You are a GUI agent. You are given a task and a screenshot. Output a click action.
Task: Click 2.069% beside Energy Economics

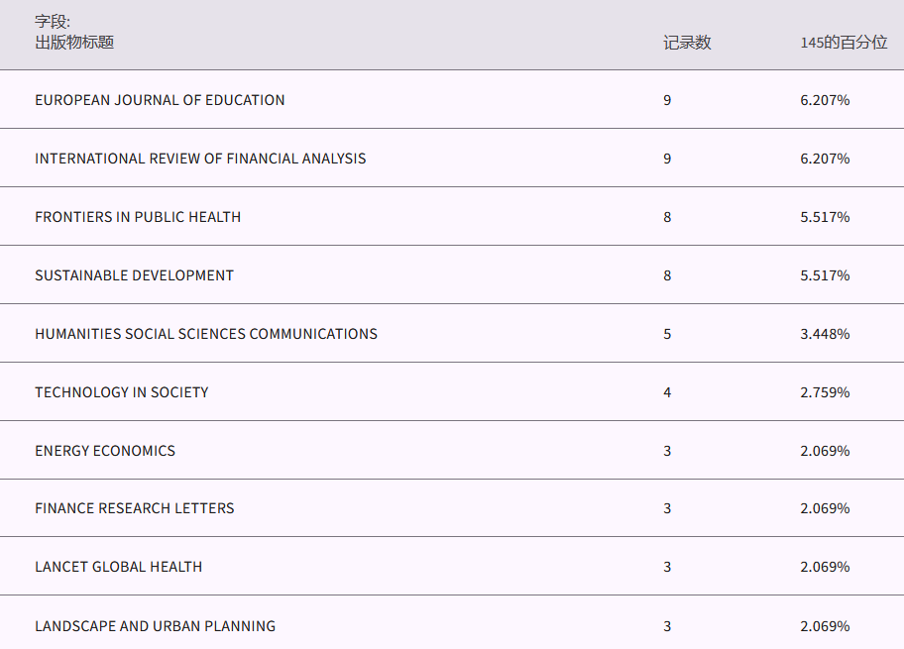point(825,451)
